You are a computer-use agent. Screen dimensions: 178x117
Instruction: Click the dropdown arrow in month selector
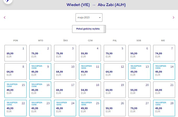[100, 17]
